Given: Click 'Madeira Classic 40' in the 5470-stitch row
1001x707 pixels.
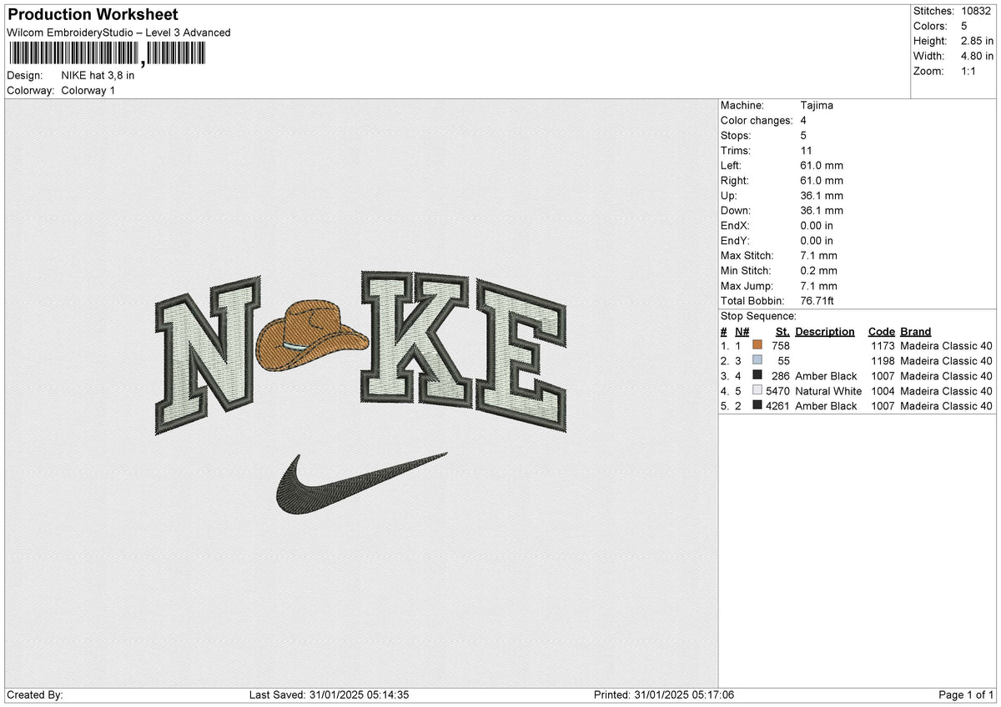Looking at the screenshot, I should point(947,391).
